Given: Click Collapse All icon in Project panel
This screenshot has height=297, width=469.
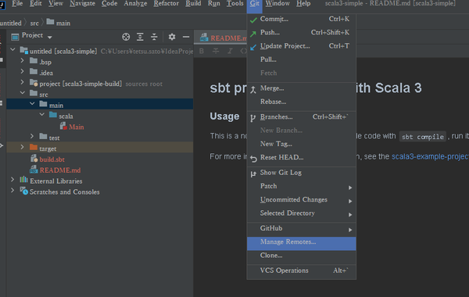Looking at the screenshot, I should (x=154, y=37).
